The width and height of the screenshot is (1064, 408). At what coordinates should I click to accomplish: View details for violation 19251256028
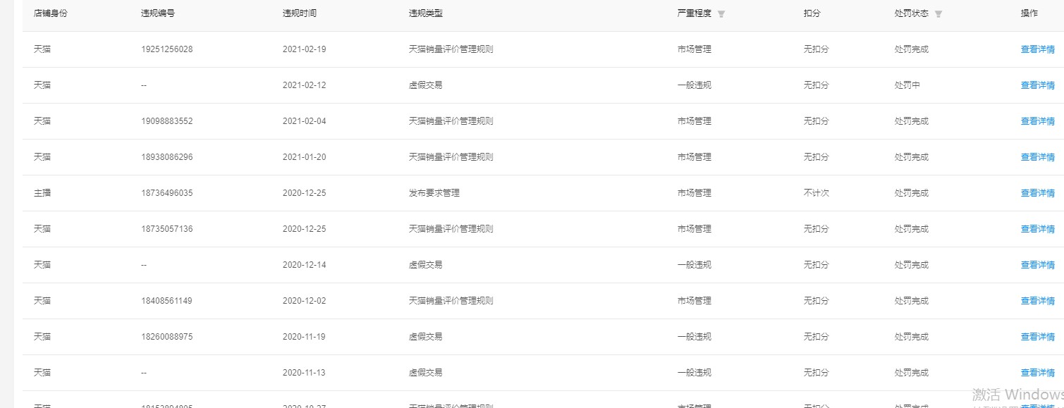pyautogui.click(x=1038, y=49)
